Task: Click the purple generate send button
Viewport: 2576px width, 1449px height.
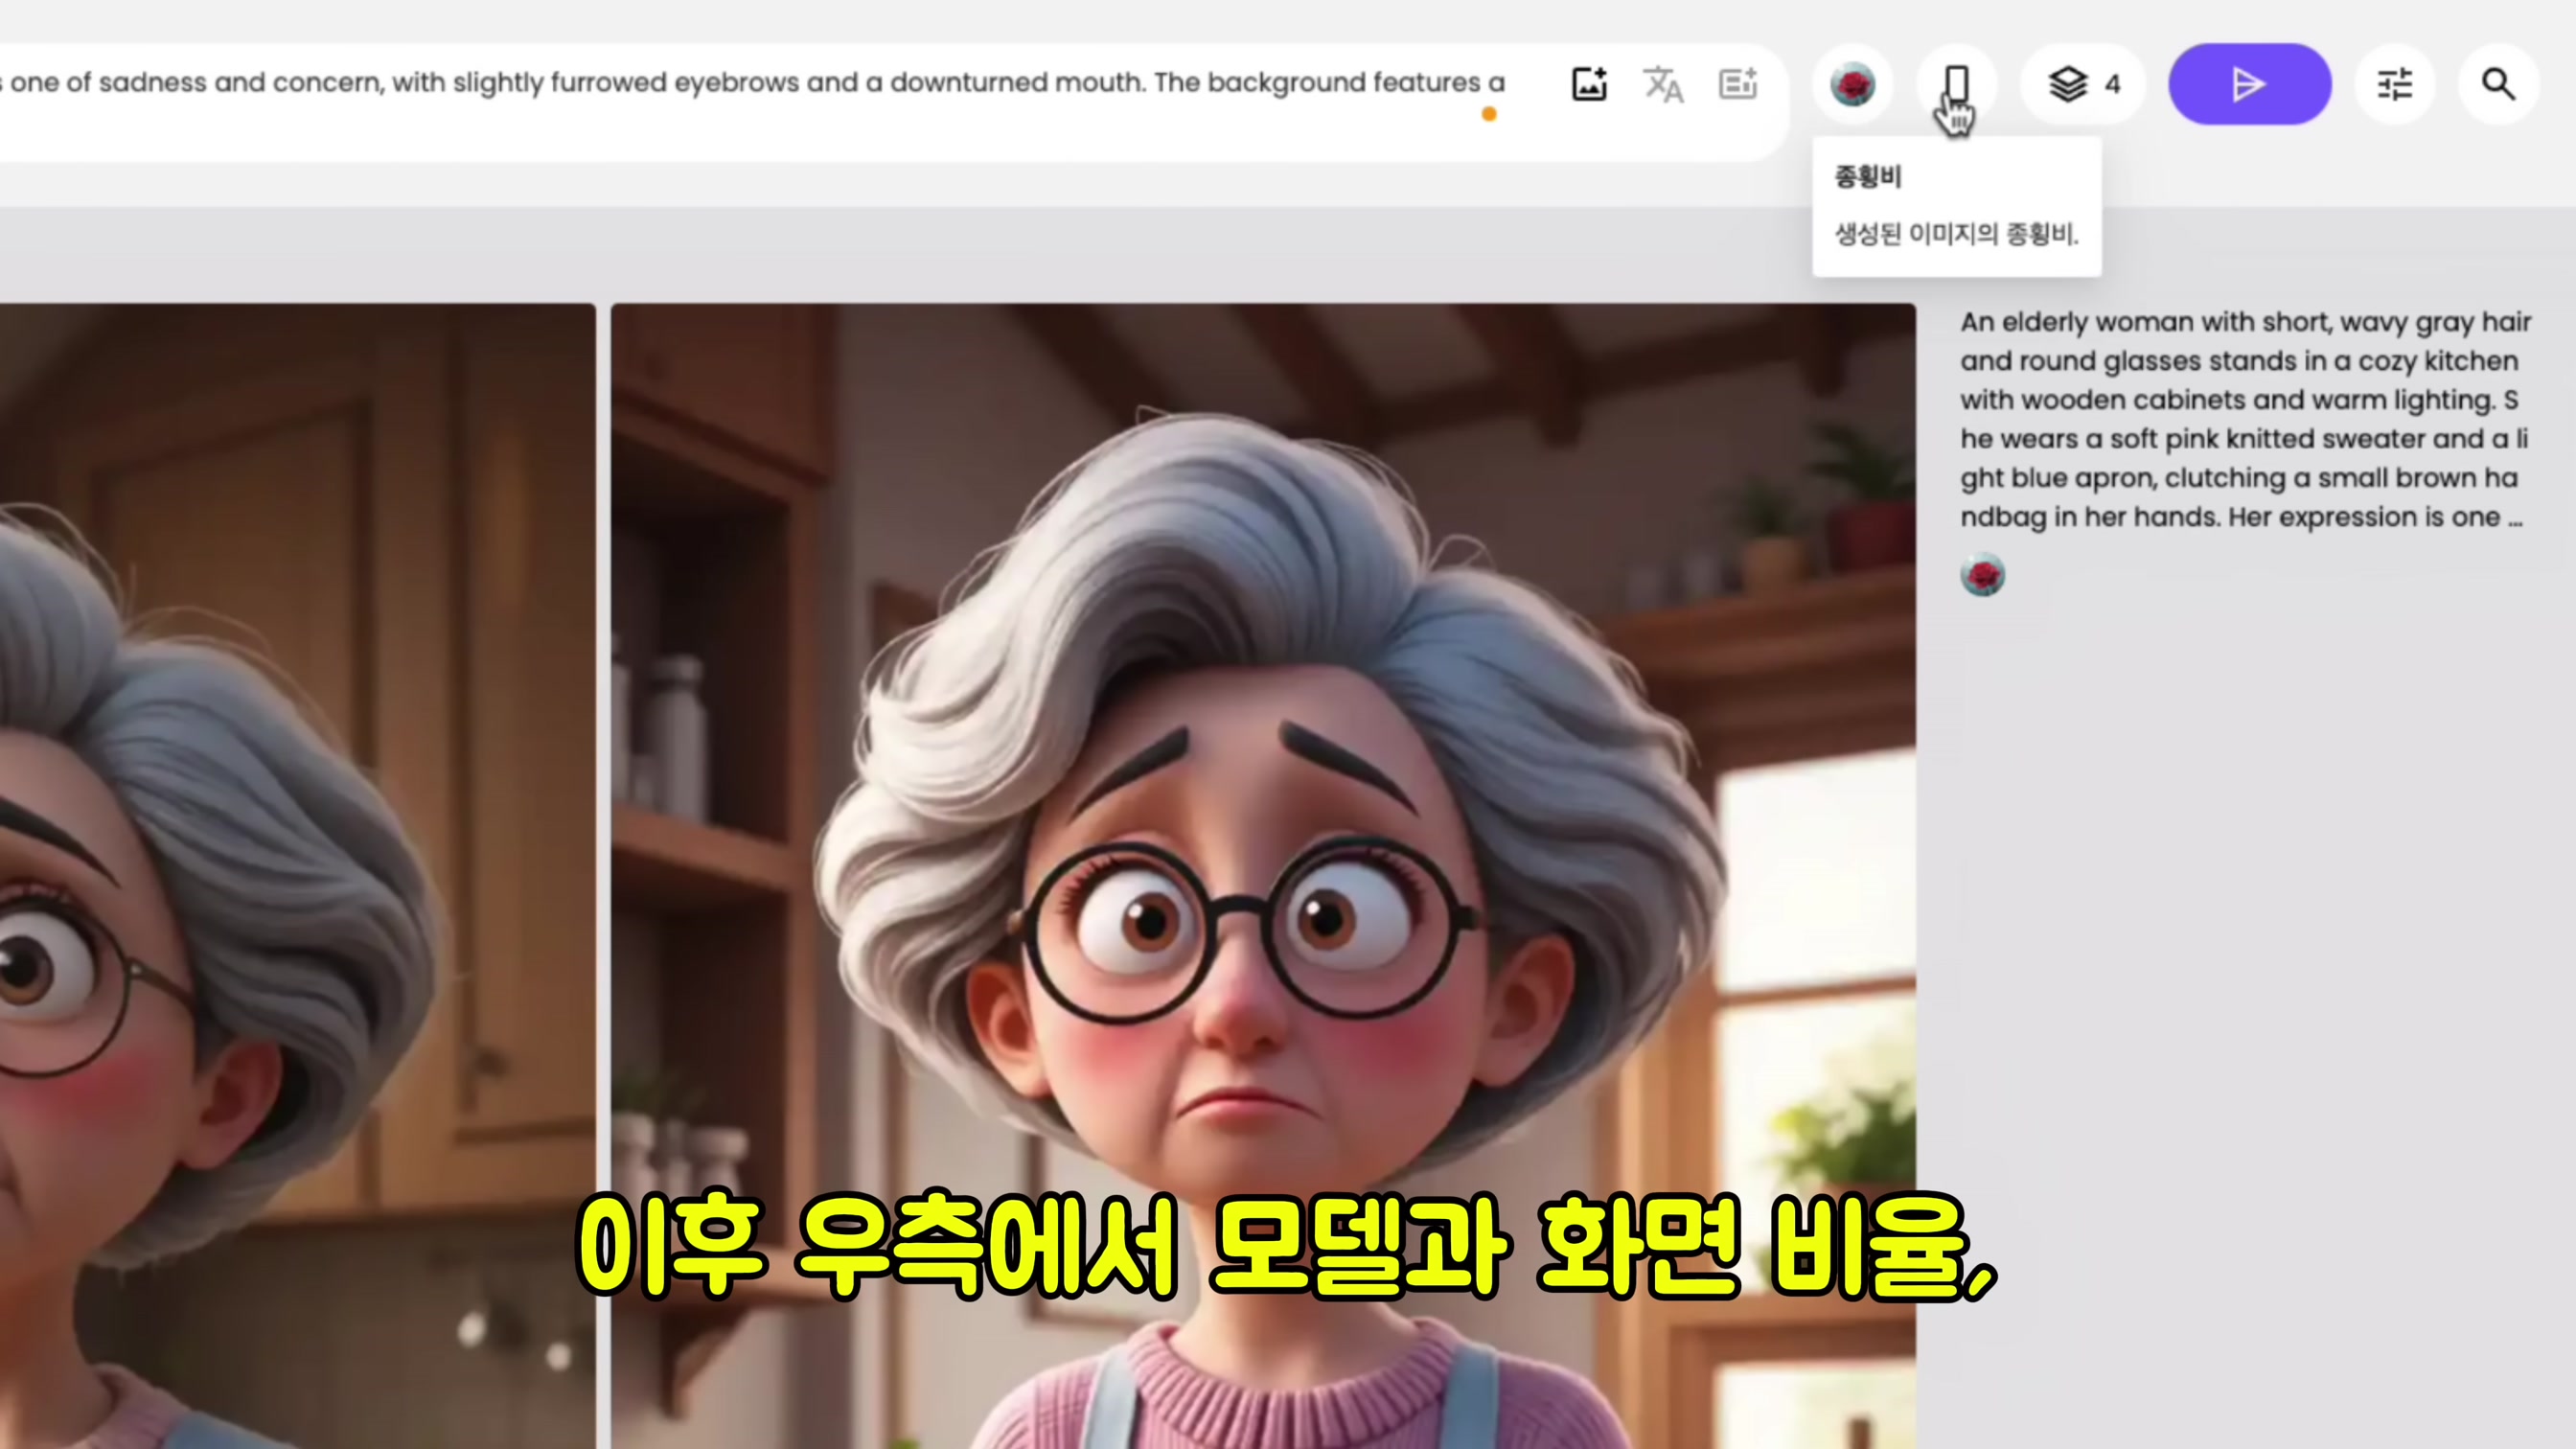Action: coord(2250,84)
